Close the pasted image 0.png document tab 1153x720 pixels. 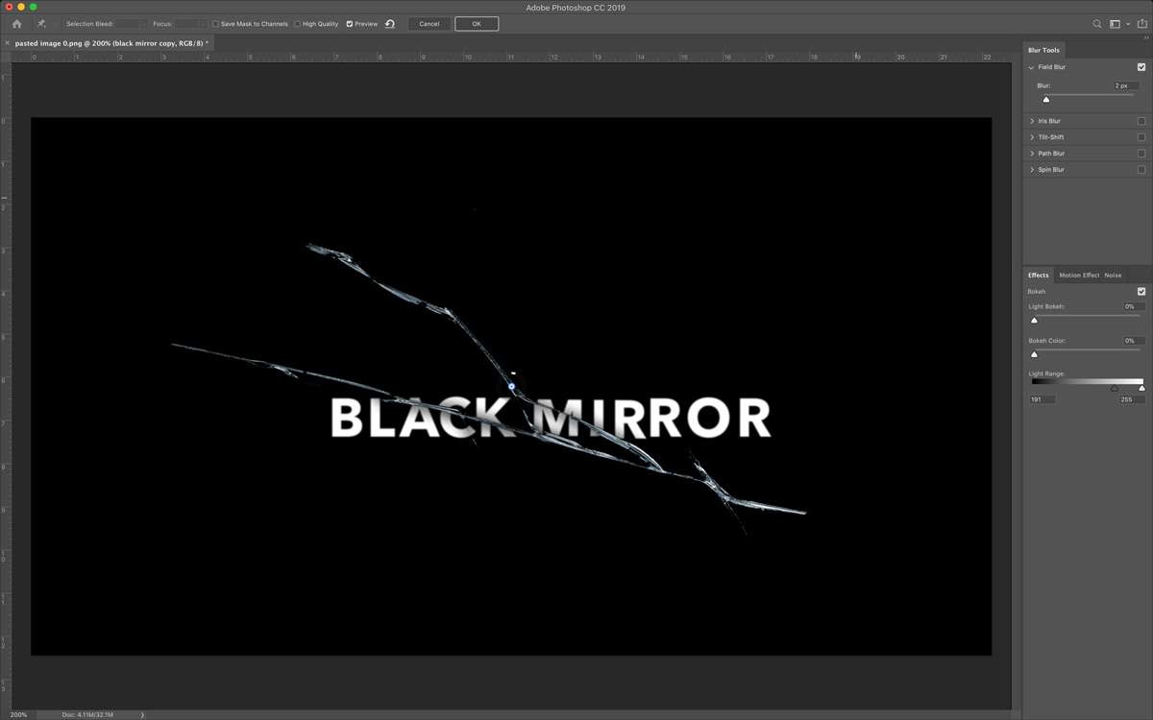click(x=7, y=43)
